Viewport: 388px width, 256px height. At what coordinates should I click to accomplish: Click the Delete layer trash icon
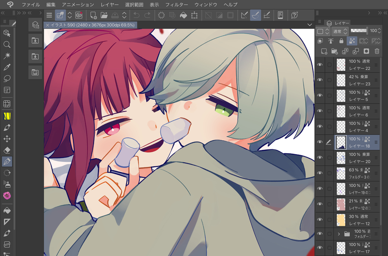(377, 51)
